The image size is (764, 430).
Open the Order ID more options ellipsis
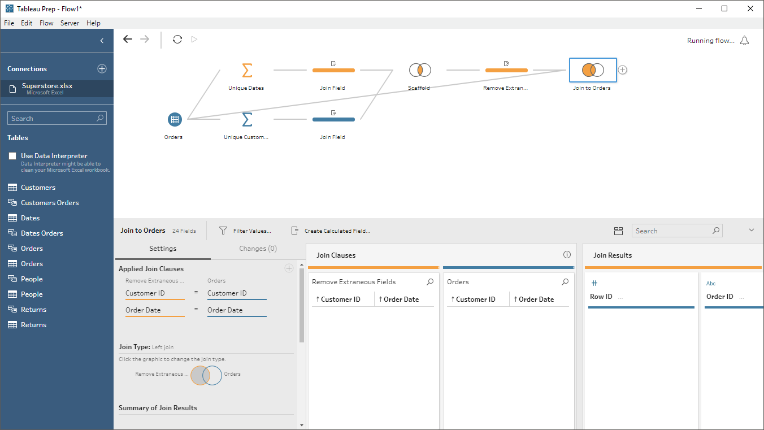(x=741, y=297)
